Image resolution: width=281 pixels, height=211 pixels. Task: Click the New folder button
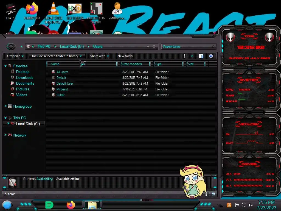pyautogui.click(x=125, y=56)
